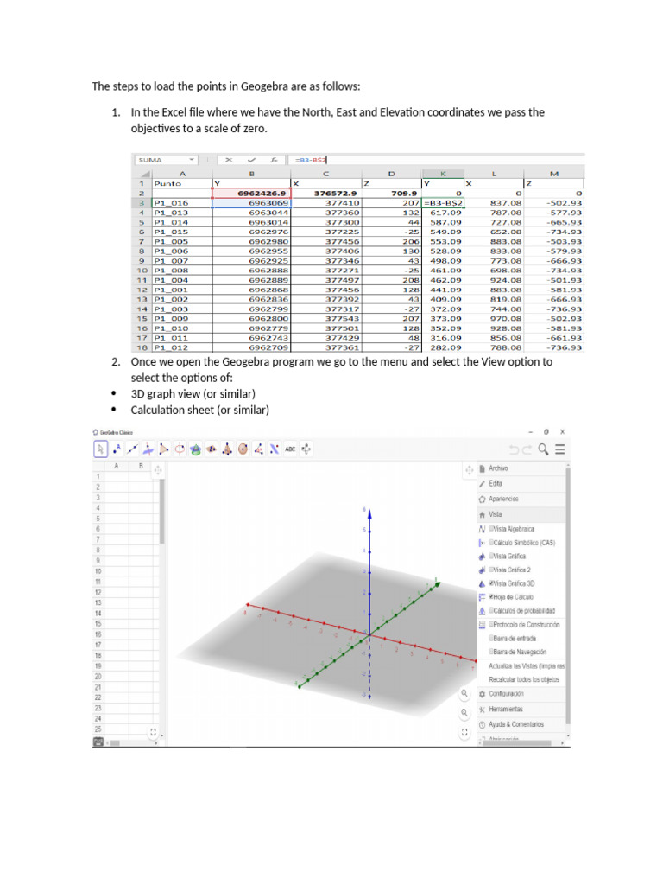Image resolution: width=663 pixels, height=885 pixels.
Task: Select GeoGebra spreadsheet column A header
Action: pos(117,466)
